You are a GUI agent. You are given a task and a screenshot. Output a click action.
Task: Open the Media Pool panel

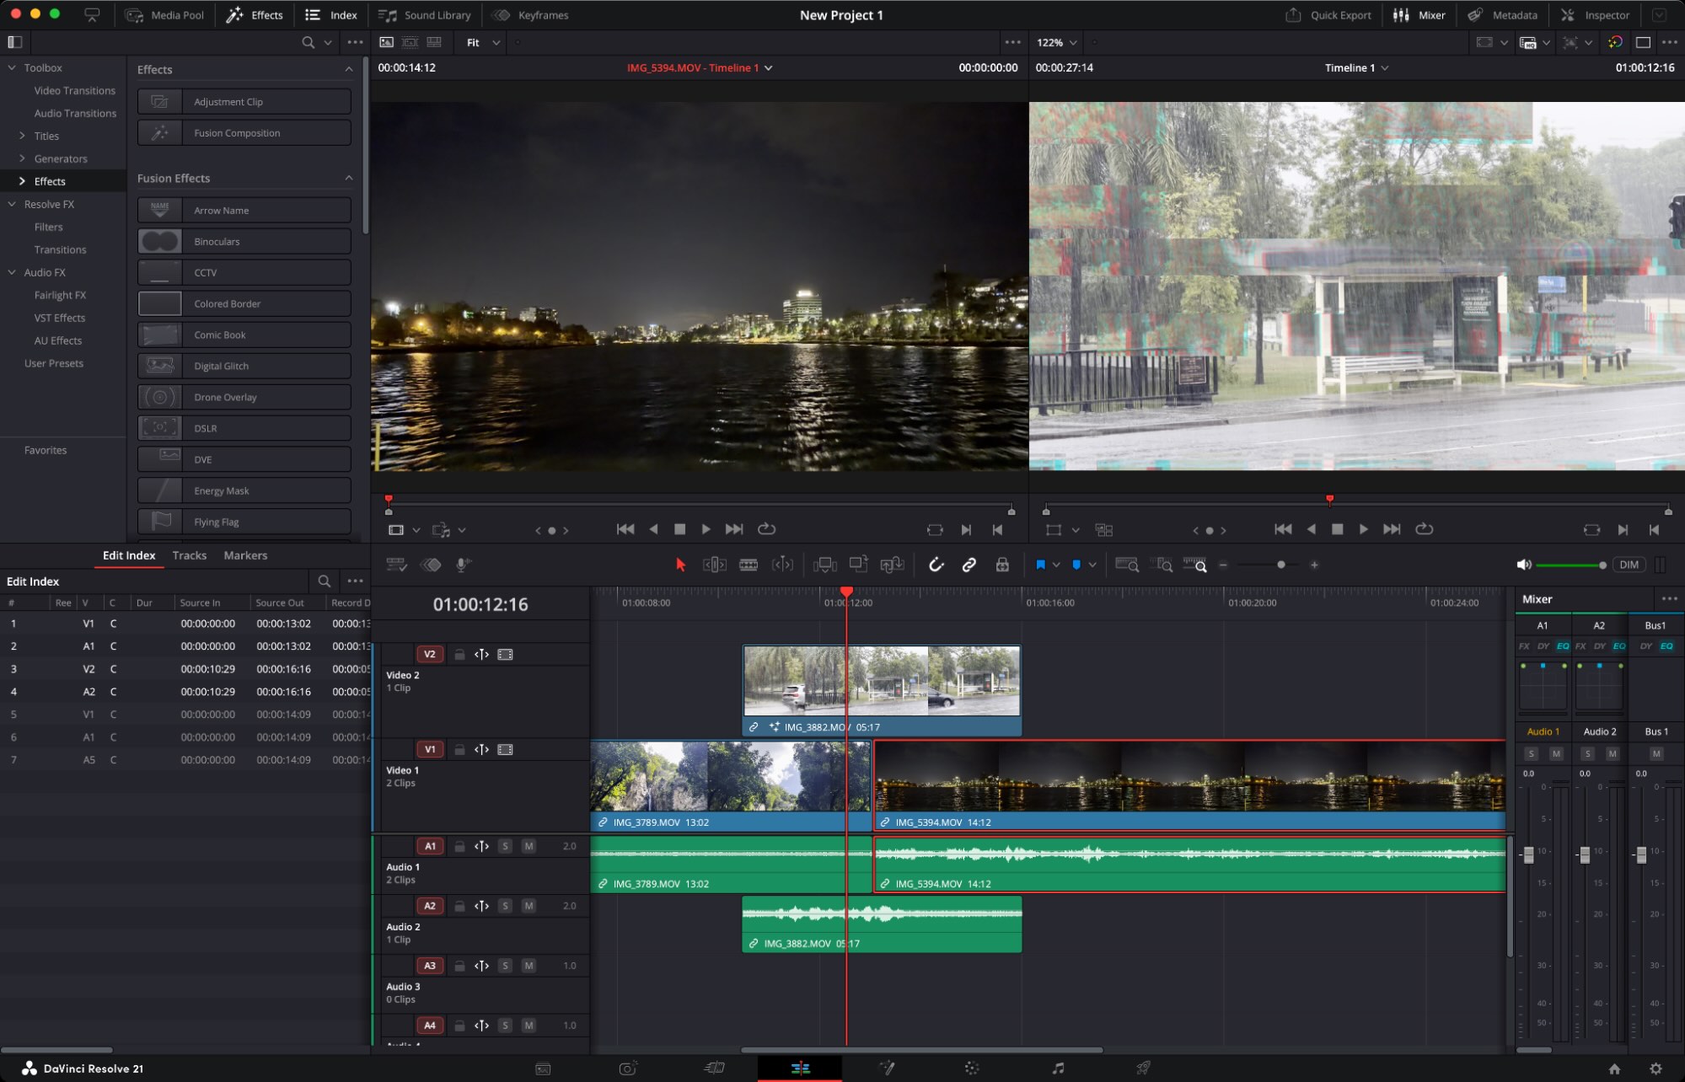point(165,15)
